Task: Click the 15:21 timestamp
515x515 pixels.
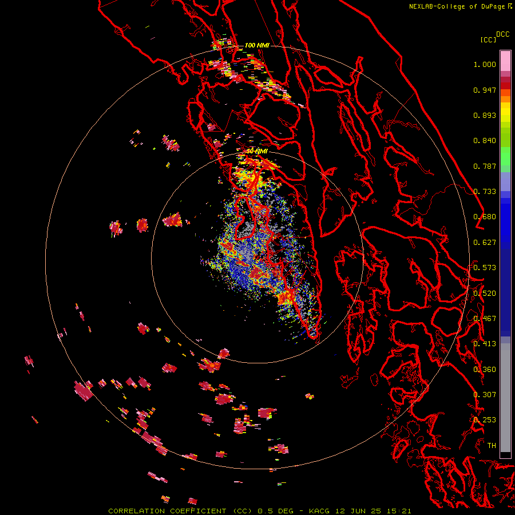Action: [x=399, y=511]
